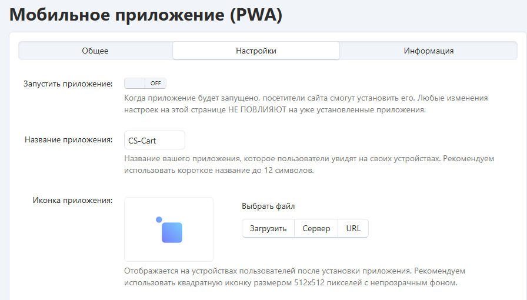Select the Настройки tab
This screenshot has width=527, height=300.
[256, 51]
